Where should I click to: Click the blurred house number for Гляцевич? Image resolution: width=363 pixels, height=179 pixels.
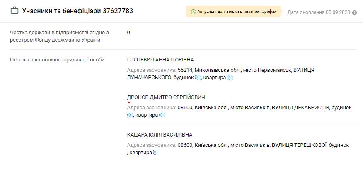tap(198, 78)
